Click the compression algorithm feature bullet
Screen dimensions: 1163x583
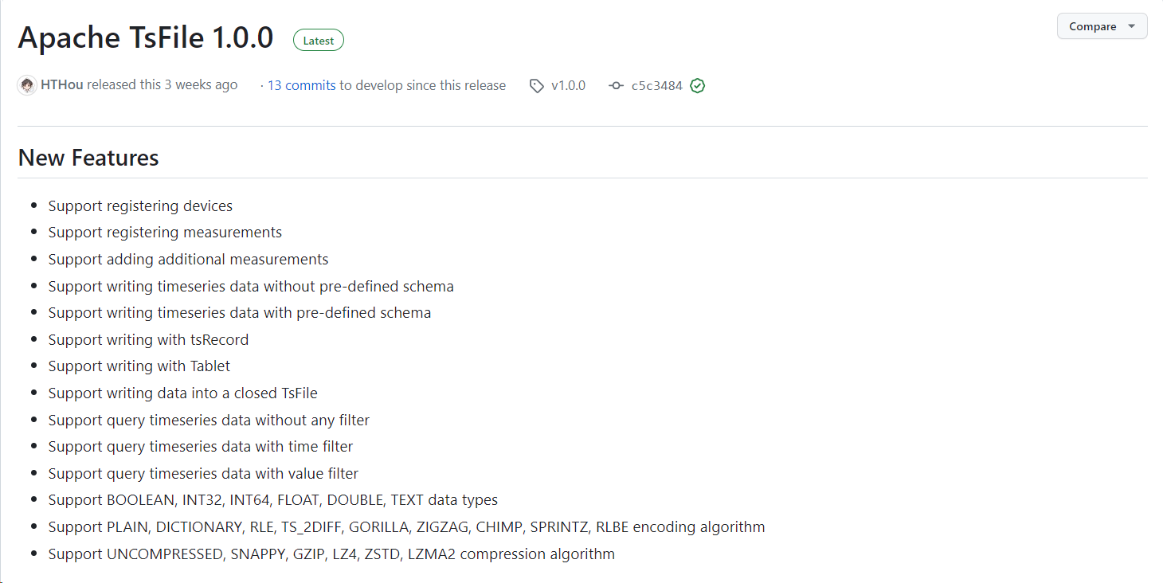pyautogui.click(x=331, y=554)
